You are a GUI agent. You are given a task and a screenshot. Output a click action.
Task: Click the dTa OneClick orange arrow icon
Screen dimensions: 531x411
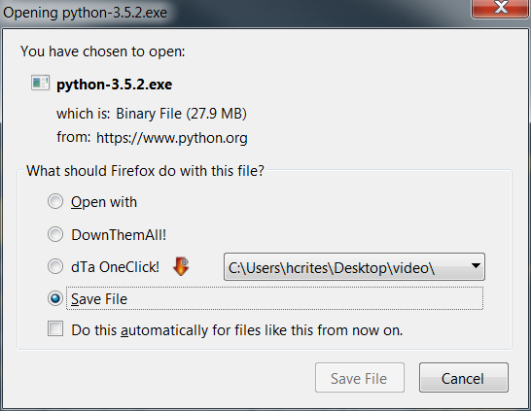coord(181,266)
